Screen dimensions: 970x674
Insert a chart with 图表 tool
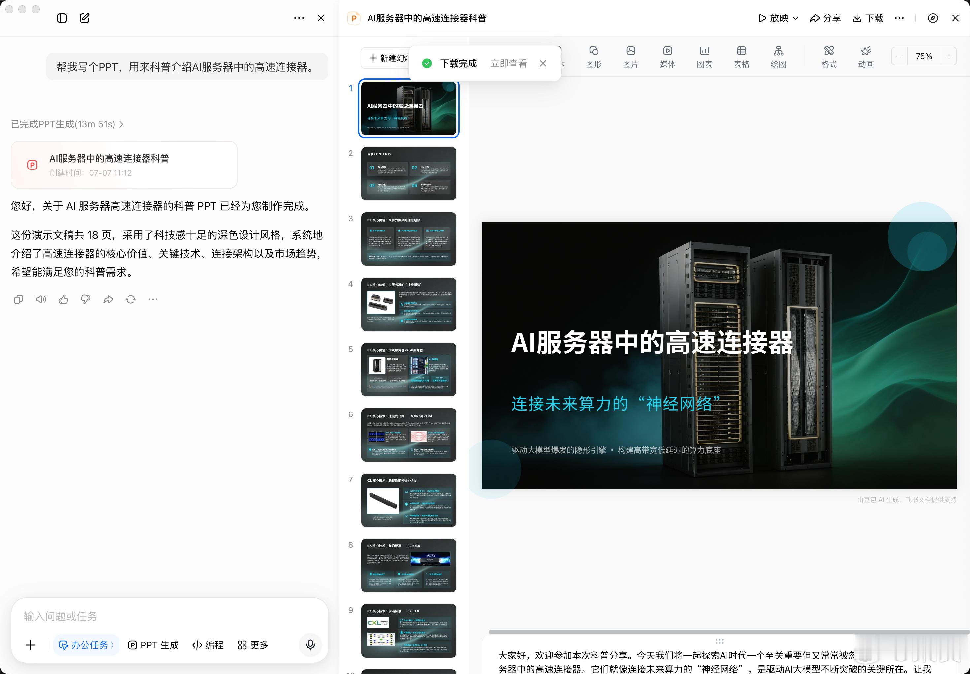704,57
